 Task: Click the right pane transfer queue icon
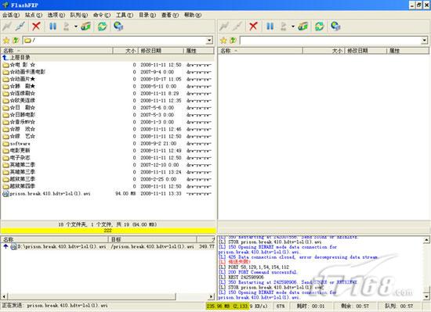click(284, 27)
